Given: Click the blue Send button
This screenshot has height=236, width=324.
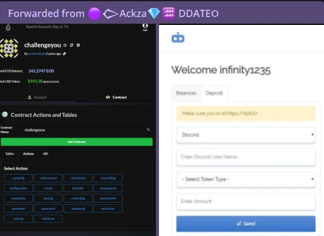Looking at the screenshot, I should pyautogui.click(x=246, y=224).
